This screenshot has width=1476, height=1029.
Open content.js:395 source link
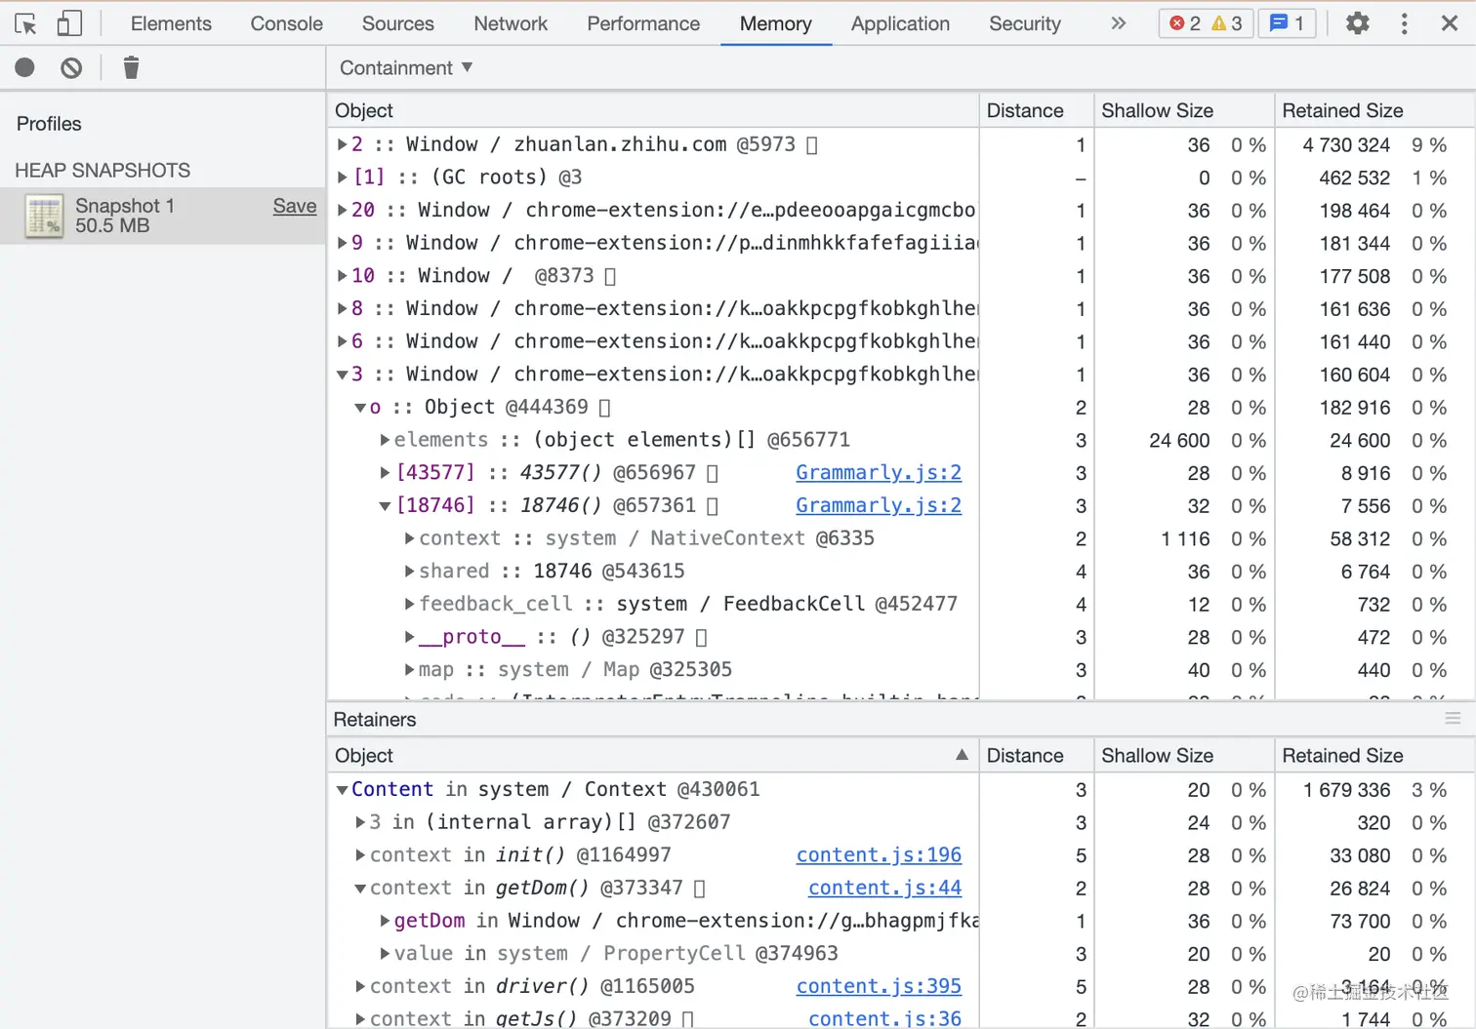click(x=879, y=986)
